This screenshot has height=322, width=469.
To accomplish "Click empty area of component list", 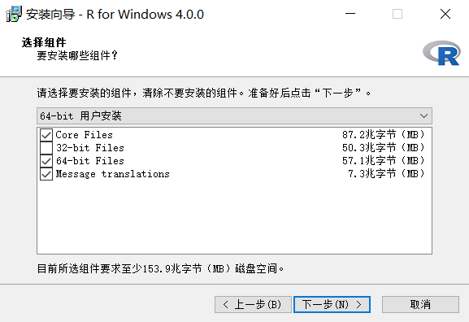I will coord(234,217).
